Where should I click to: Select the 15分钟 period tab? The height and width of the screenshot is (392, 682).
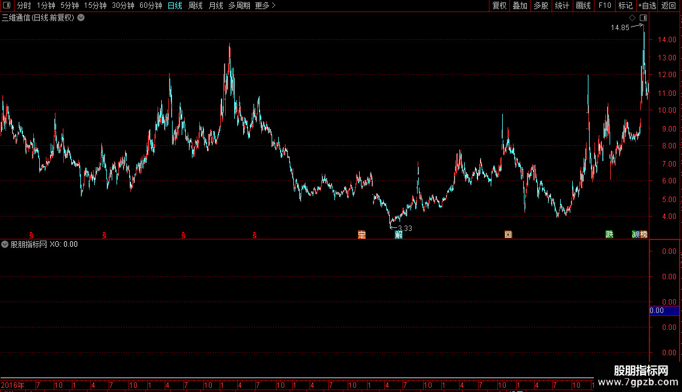[95, 5]
